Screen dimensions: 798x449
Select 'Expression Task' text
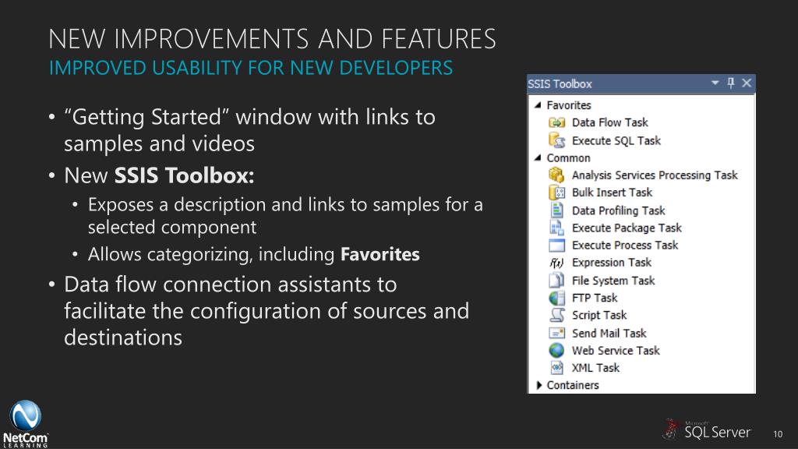coord(611,263)
